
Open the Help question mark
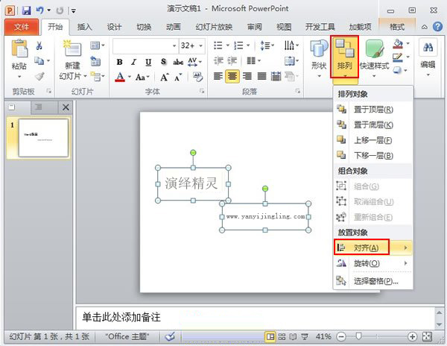pyautogui.click(x=437, y=27)
